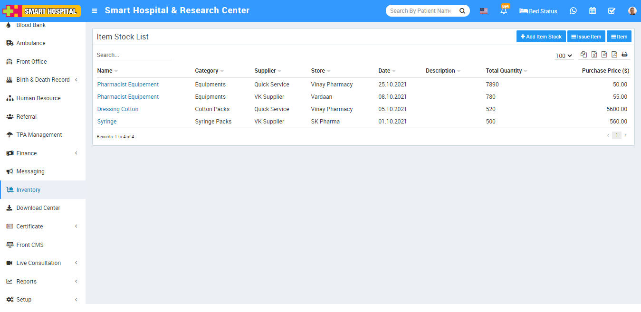
Task: Export stock list to Excel icon
Action: [594, 55]
